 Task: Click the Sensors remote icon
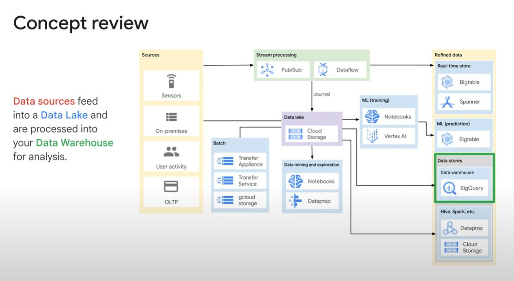171,81
